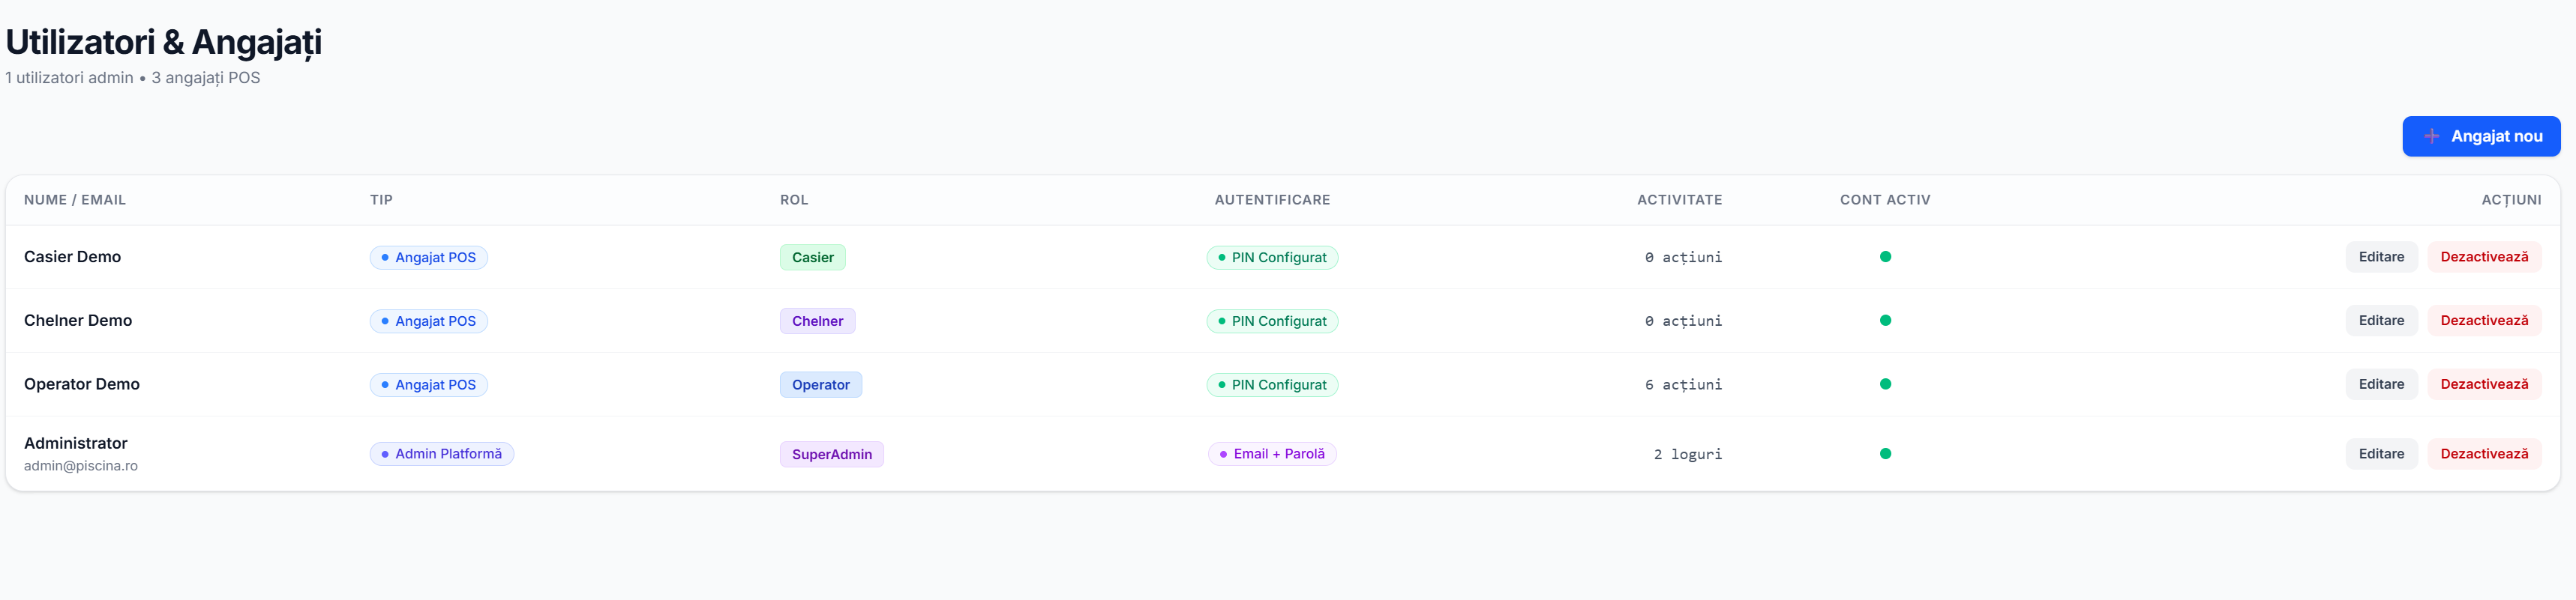The image size is (2576, 600).
Task: Click the green active dot for Administrator
Action: coord(1884,453)
